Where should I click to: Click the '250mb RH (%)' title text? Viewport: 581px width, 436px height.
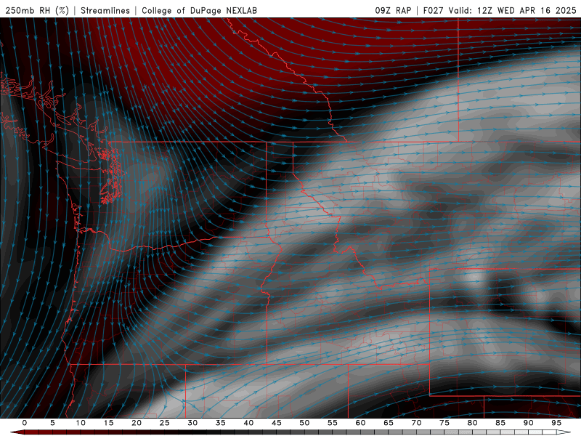[x=37, y=10]
